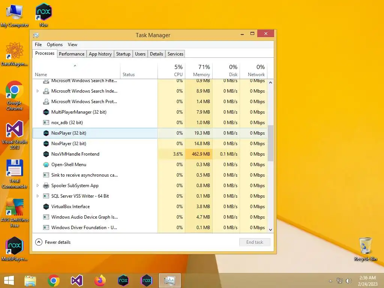Open the taskbar clock showing 2:36 AM
384x288 pixels.
coord(367,280)
